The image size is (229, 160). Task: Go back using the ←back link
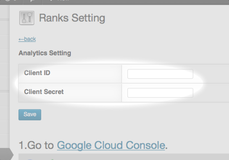pos(27,39)
